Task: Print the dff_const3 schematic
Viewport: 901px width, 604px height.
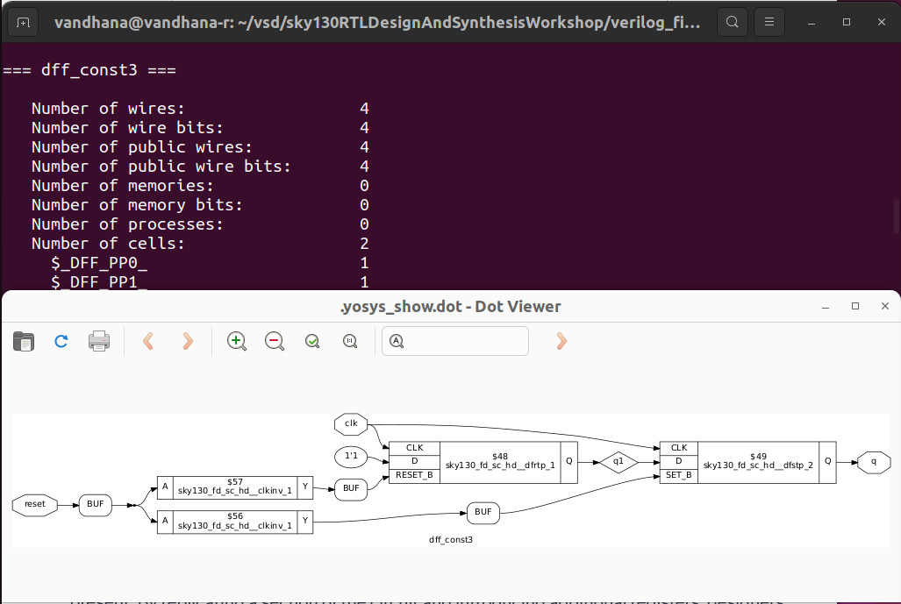Action: [98, 341]
